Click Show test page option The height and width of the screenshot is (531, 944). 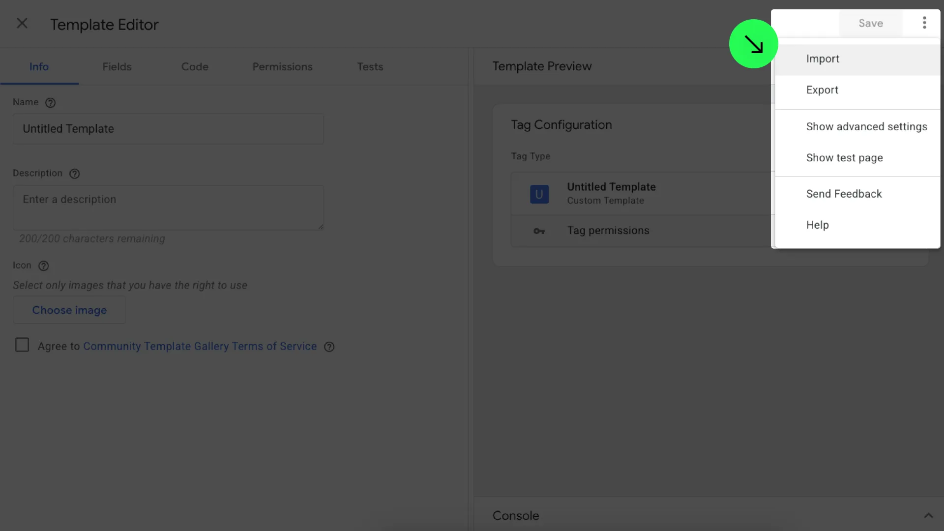coord(844,158)
